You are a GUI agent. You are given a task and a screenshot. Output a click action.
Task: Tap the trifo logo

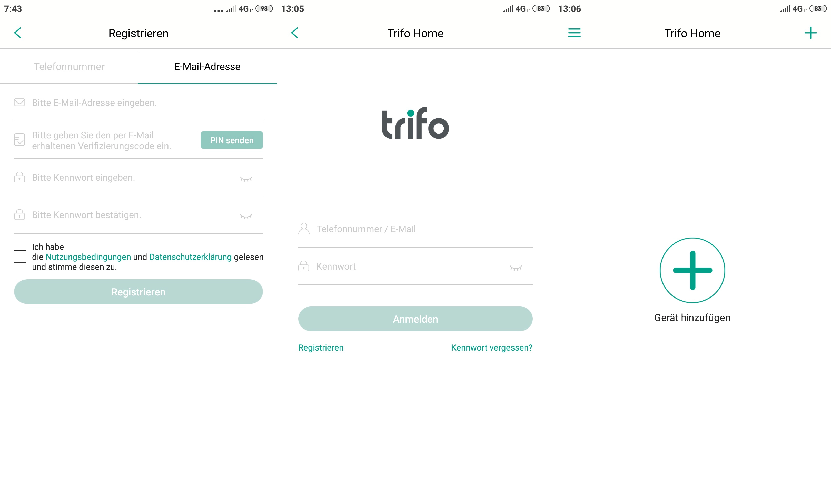tap(415, 123)
